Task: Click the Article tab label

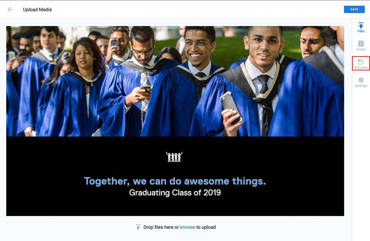Action: [x=361, y=49]
